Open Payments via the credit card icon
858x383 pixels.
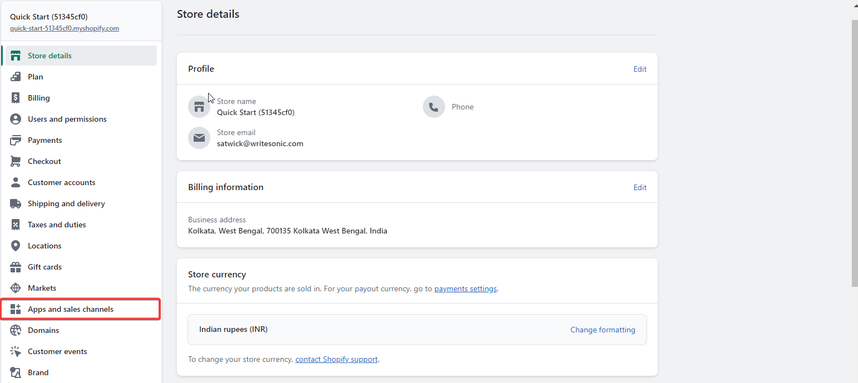click(16, 140)
